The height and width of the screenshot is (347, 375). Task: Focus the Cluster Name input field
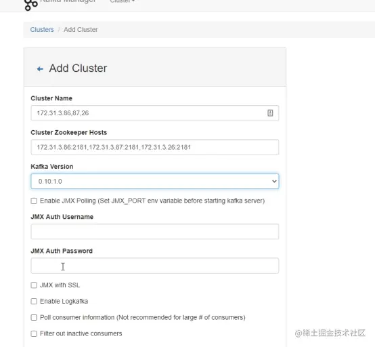(155, 113)
